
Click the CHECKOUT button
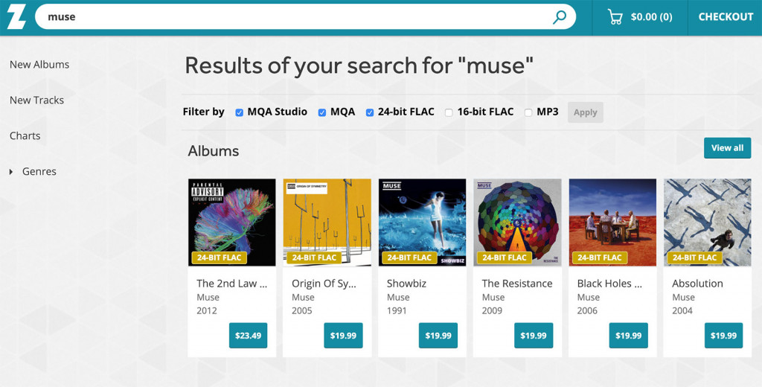(726, 17)
